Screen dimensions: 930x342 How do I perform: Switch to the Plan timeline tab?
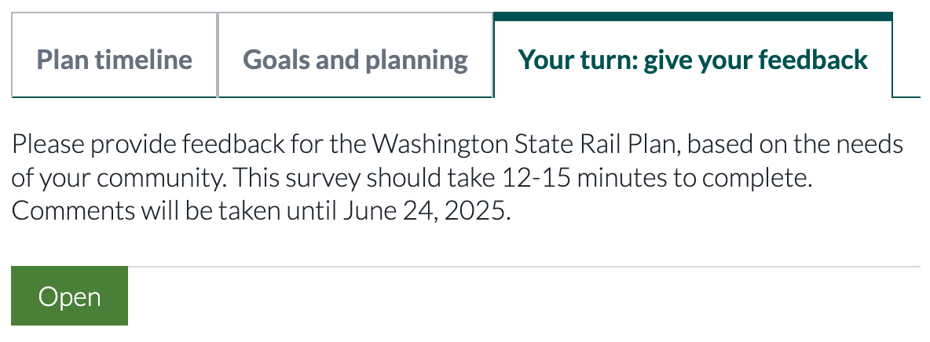(x=115, y=60)
